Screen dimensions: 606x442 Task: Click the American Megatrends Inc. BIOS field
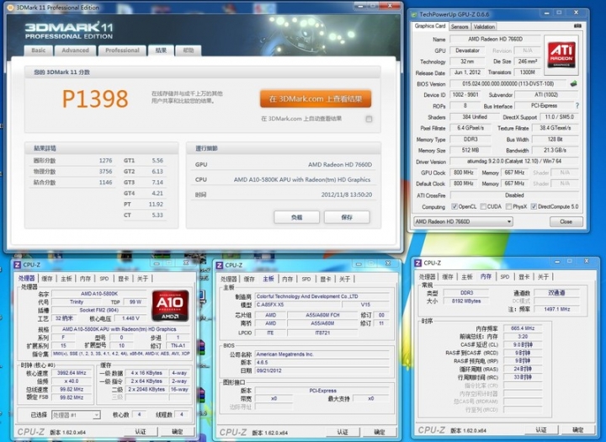tap(322, 354)
